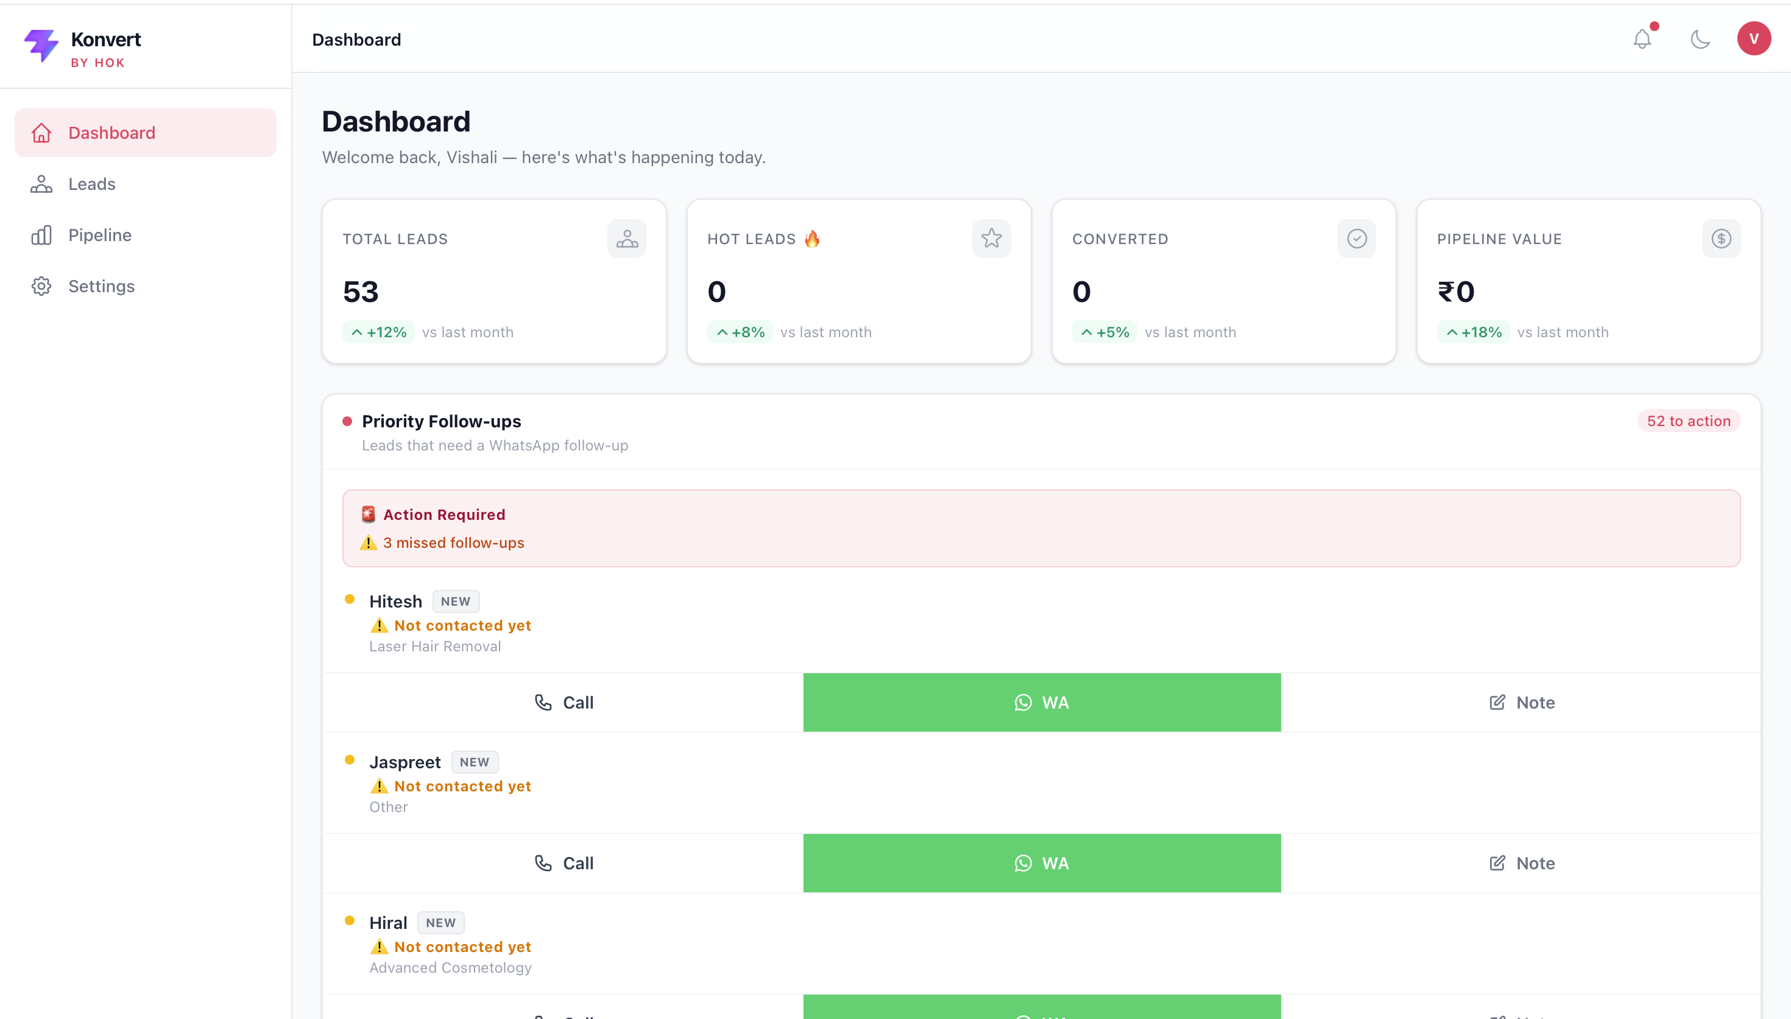1791x1019 pixels.
Task: Click the Action Required siren icon
Action: click(369, 514)
